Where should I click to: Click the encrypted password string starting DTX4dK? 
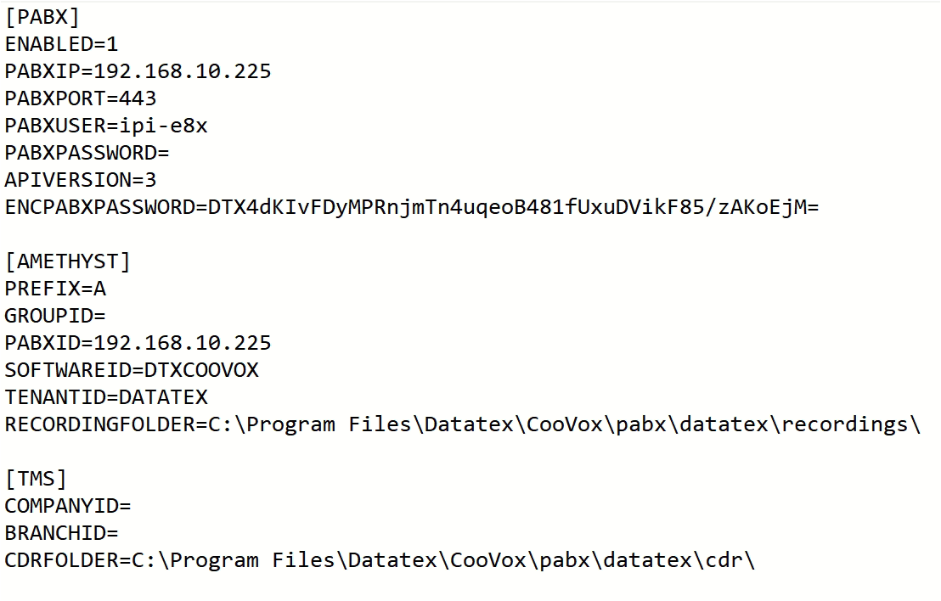pyautogui.click(x=513, y=207)
